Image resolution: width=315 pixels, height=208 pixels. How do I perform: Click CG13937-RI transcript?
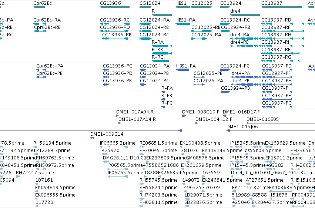[x=283, y=46]
